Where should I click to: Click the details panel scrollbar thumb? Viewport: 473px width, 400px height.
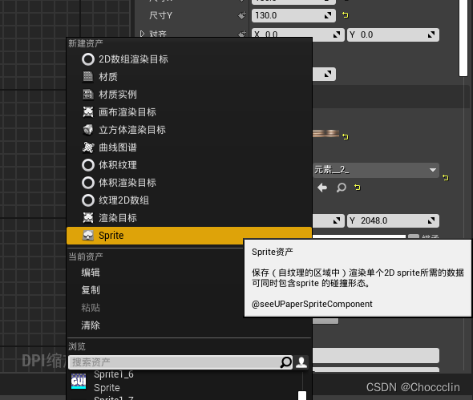(463, 38)
